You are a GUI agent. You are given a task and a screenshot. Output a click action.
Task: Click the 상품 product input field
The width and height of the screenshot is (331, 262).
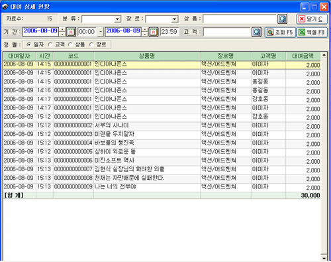pyautogui.click(x=240, y=19)
